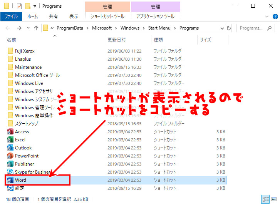Open the ファイル menu tab

click(11, 17)
